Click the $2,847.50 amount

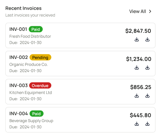click(138, 31)
